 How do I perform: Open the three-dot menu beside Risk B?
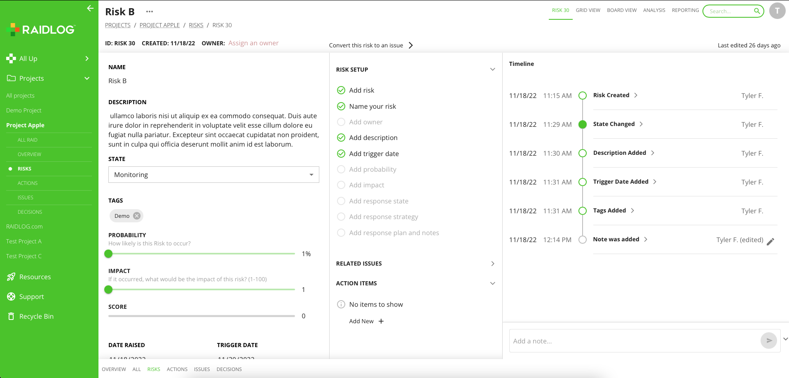click(x=150, y=12)
